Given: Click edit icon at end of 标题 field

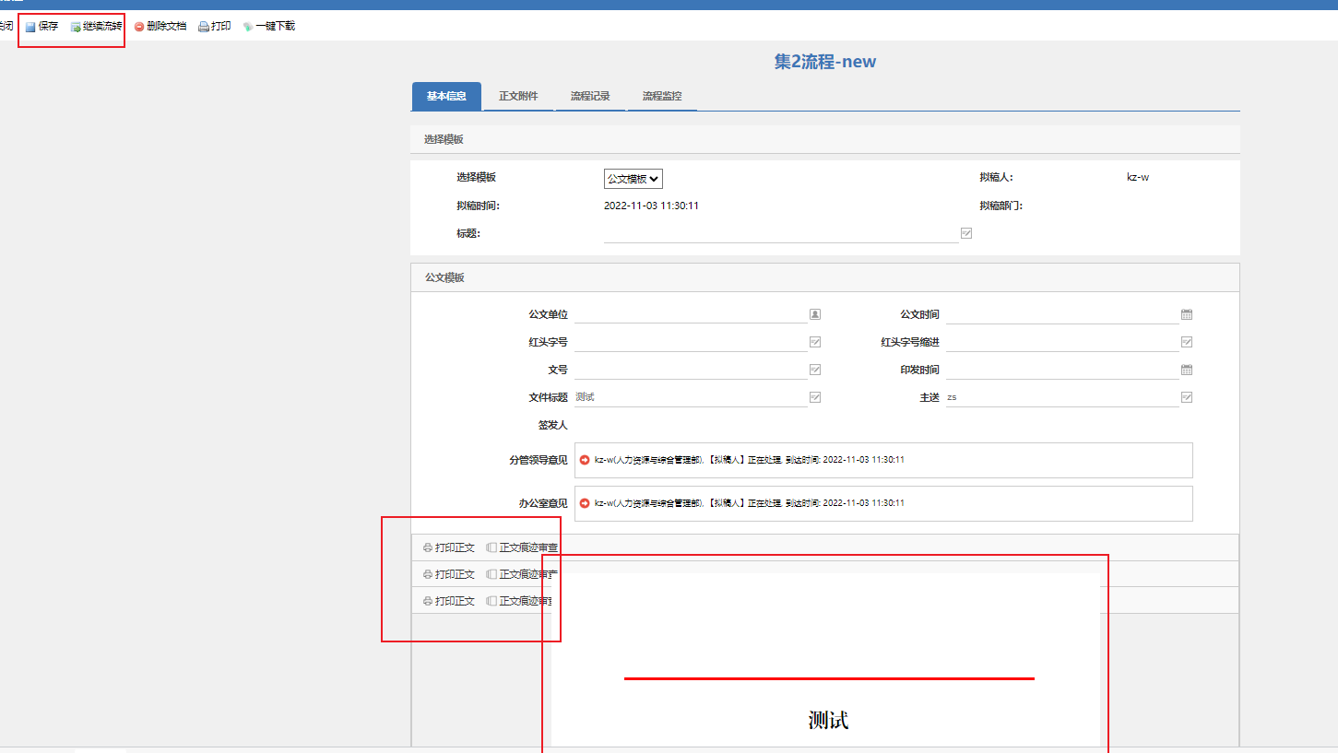Looking at the screenshot, I should coord(966,233).
